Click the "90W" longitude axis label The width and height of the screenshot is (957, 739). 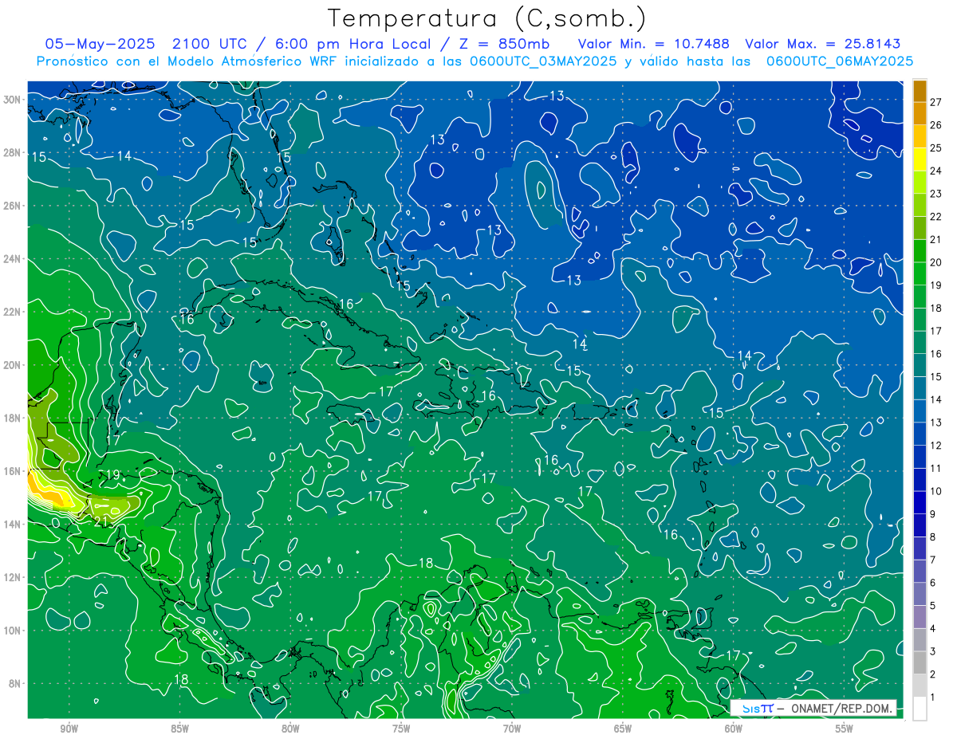[69, 729]
